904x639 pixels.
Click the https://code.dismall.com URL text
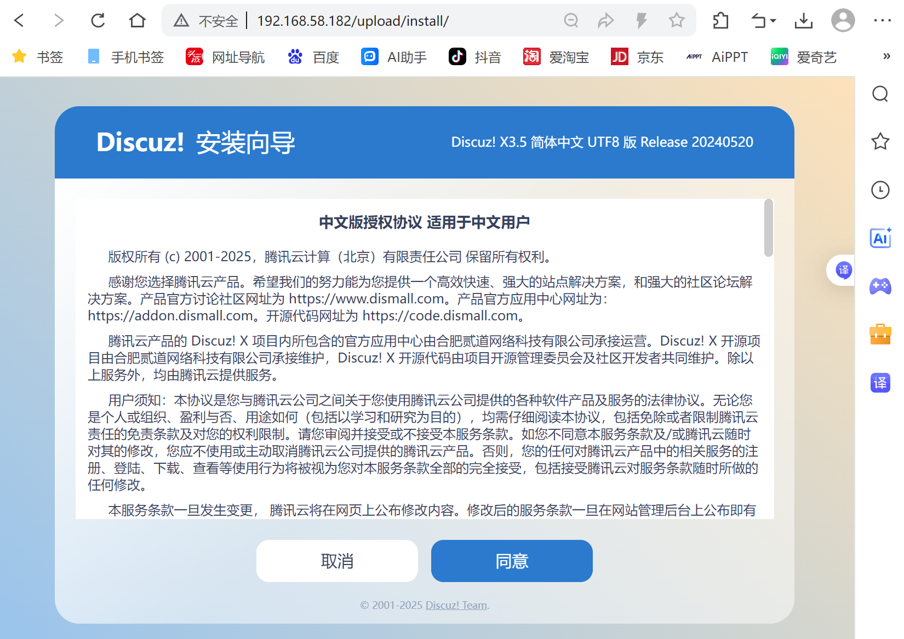click(440, 316)
